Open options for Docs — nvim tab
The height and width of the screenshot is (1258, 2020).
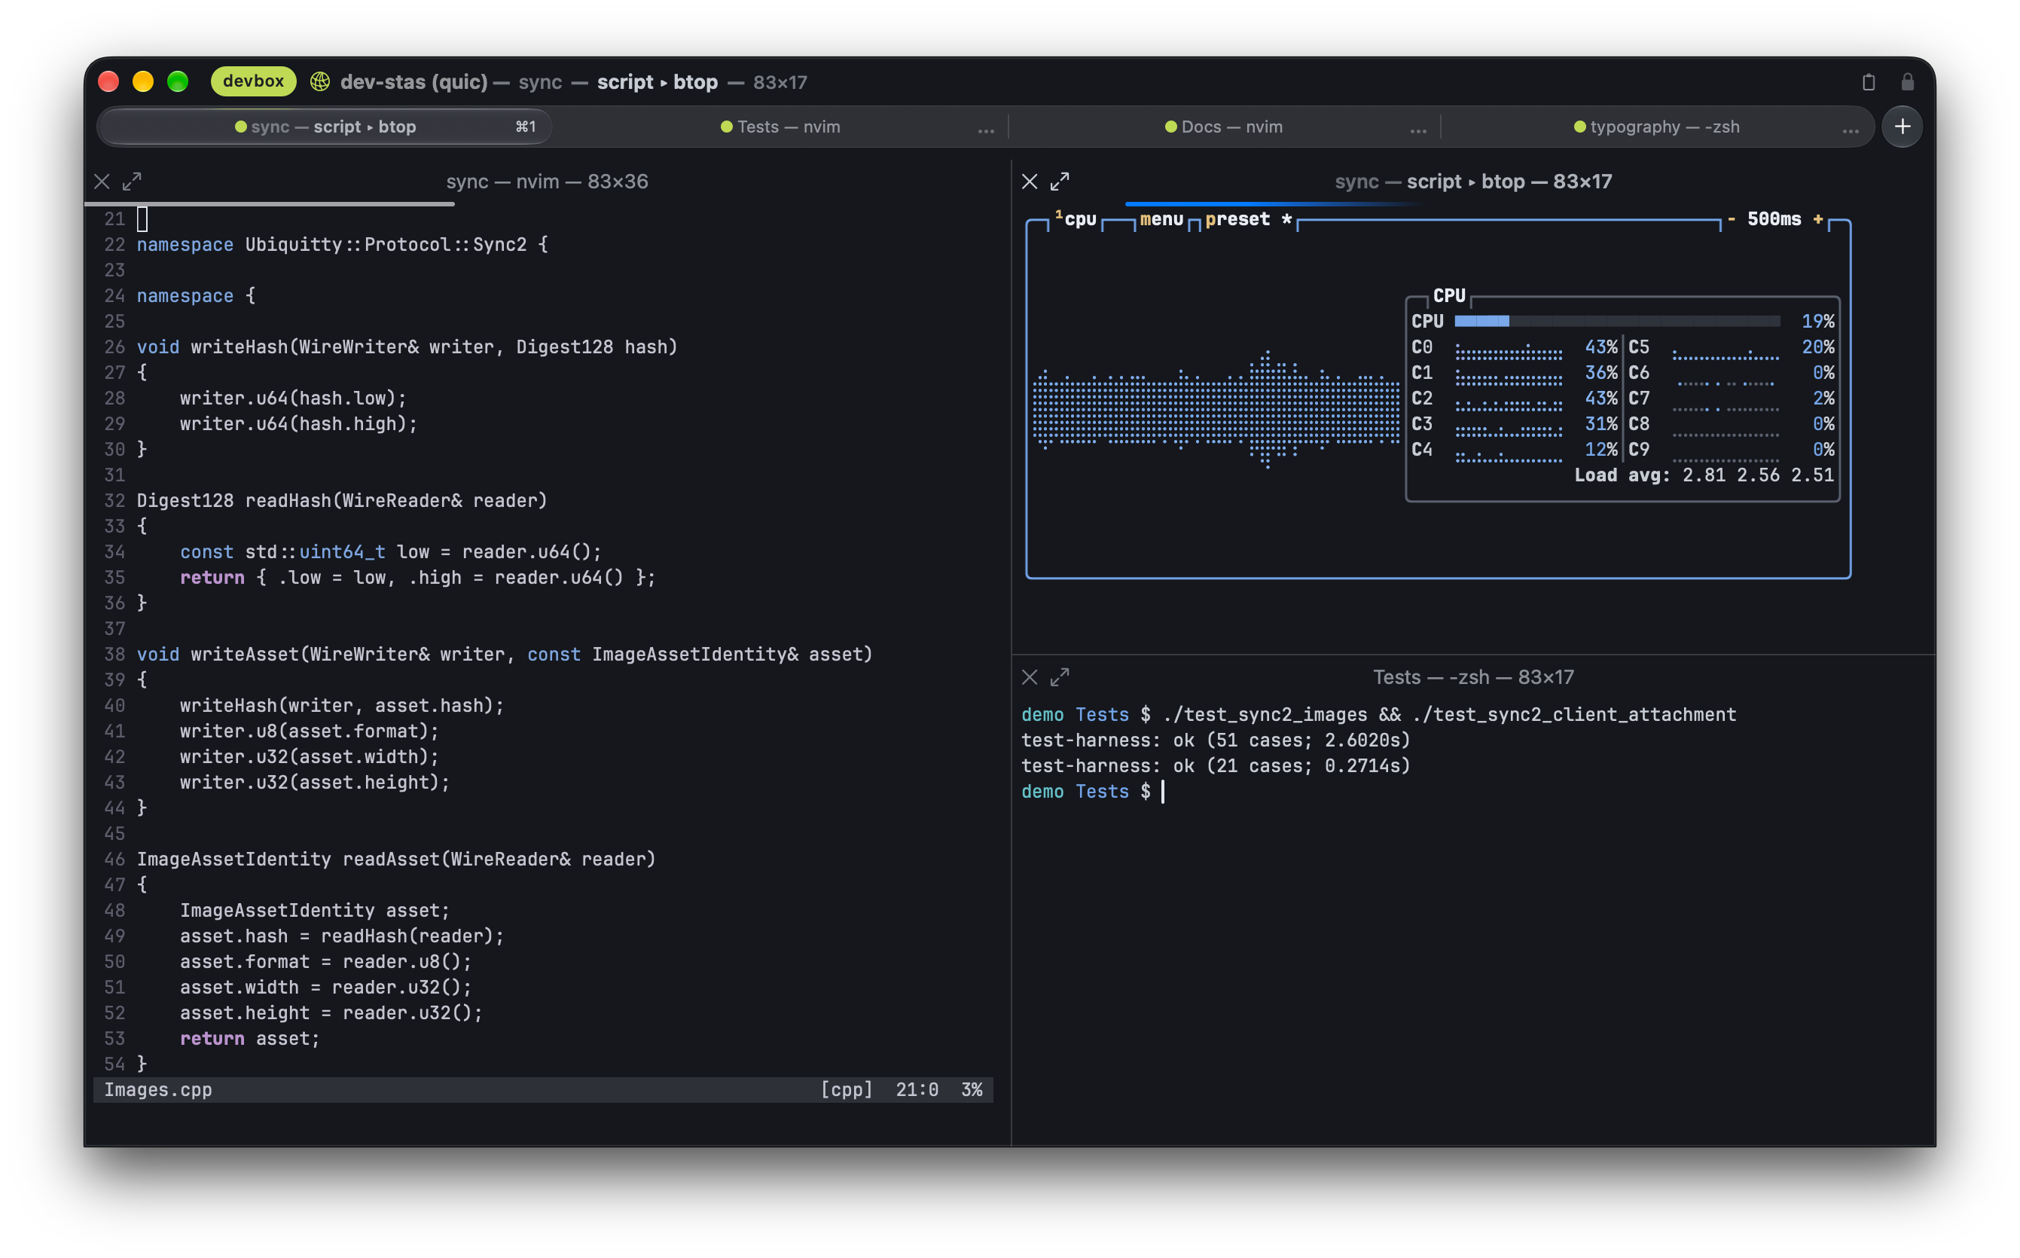click(1418, 129)
